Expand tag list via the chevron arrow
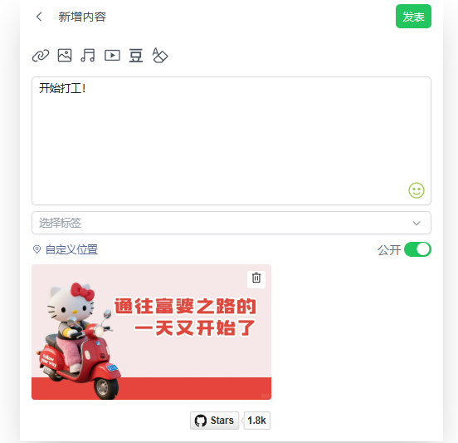 click(417, 224)
